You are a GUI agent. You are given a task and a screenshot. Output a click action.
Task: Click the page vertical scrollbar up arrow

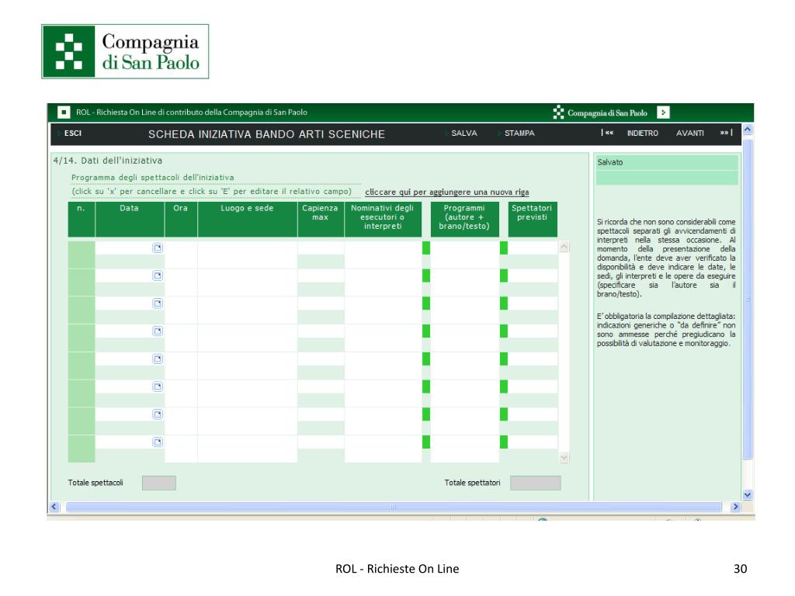point(748,130)
